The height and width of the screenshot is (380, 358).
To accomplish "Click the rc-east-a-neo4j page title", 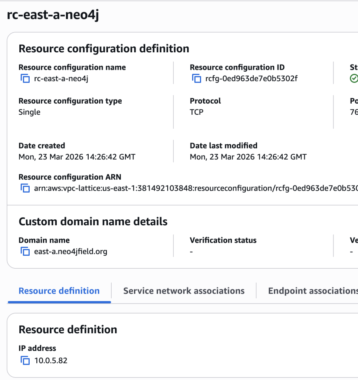I will pos(53,16).
